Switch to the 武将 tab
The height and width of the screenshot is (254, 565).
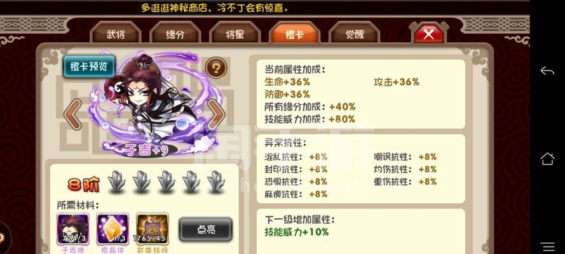pos(116,35)
